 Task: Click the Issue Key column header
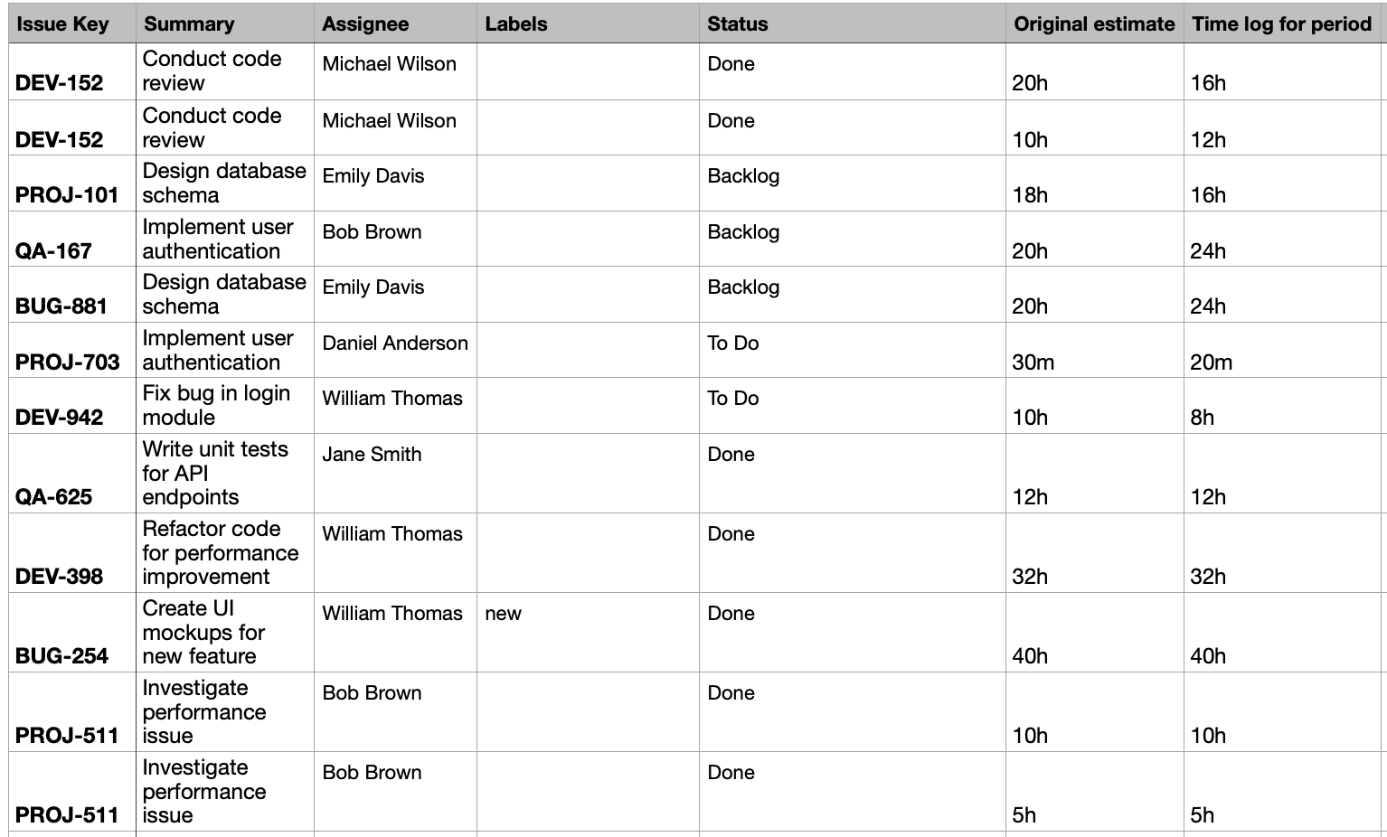[x=62, y=24]
